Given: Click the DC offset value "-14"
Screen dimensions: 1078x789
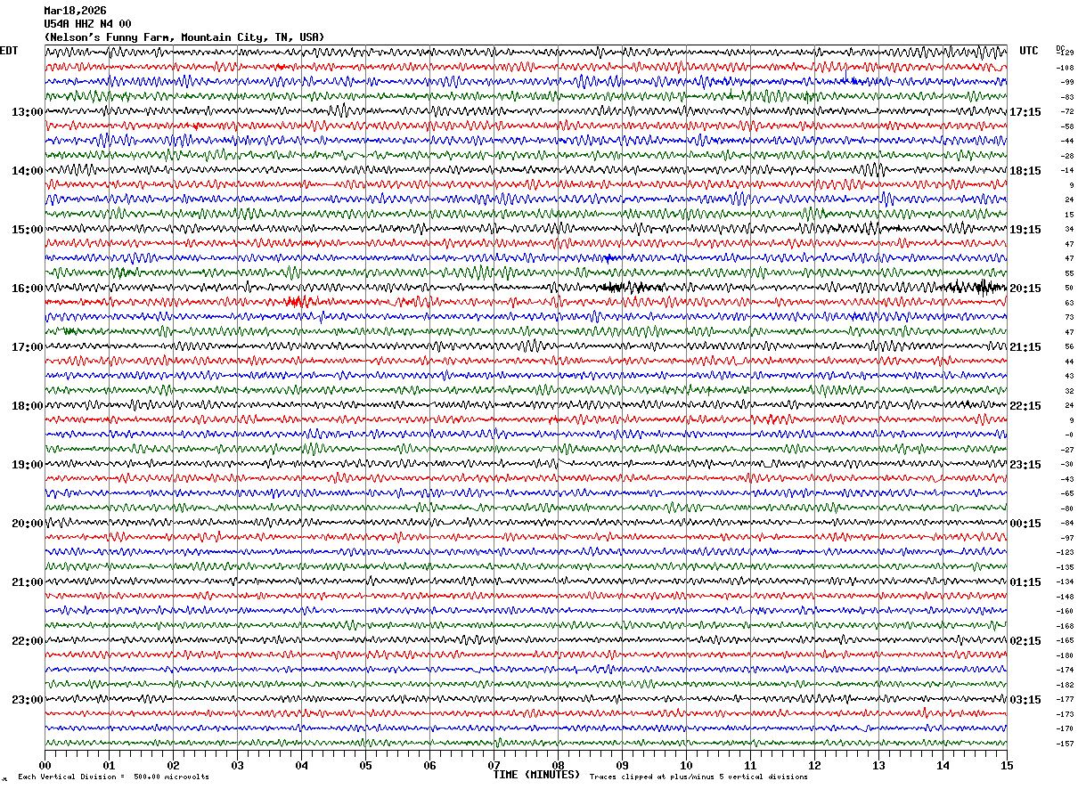Looking at the screenshot, I should tap(1066, 170).
